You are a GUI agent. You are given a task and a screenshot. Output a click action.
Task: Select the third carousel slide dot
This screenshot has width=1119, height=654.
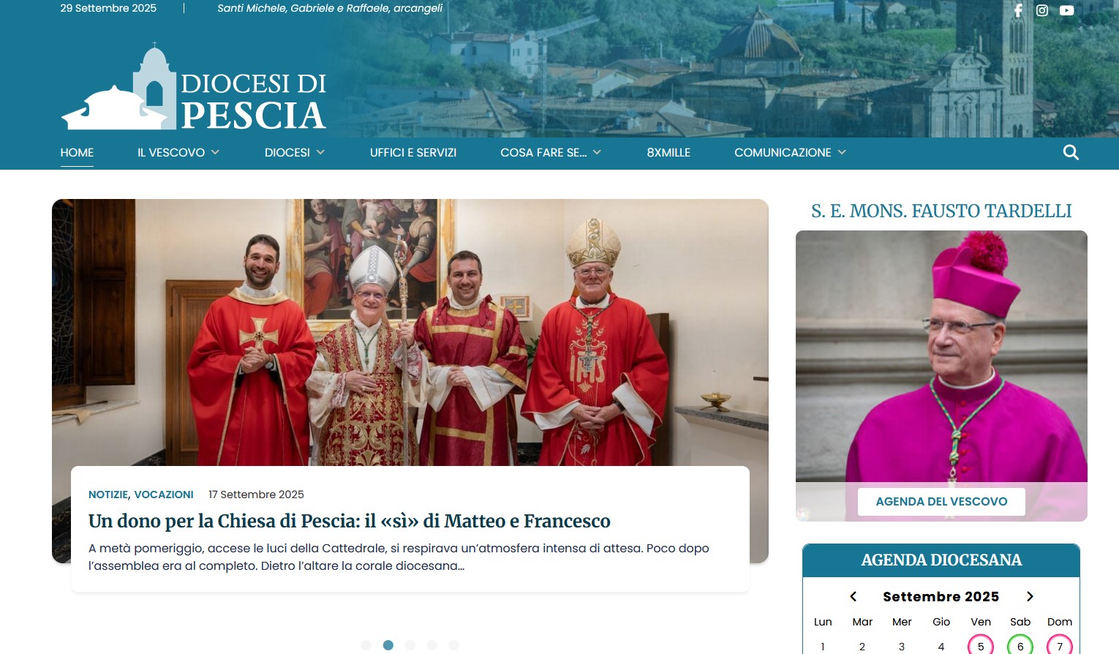[x=410, y=645]
